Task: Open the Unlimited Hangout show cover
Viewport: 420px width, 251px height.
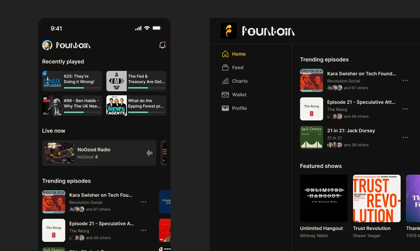Action: [x=324, y=198]
